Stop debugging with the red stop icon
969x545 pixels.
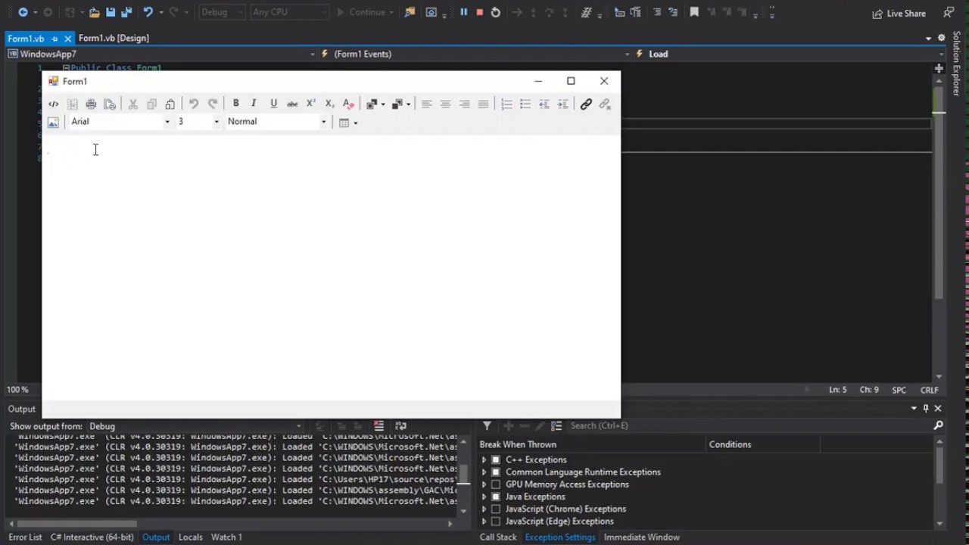(479, 12)
